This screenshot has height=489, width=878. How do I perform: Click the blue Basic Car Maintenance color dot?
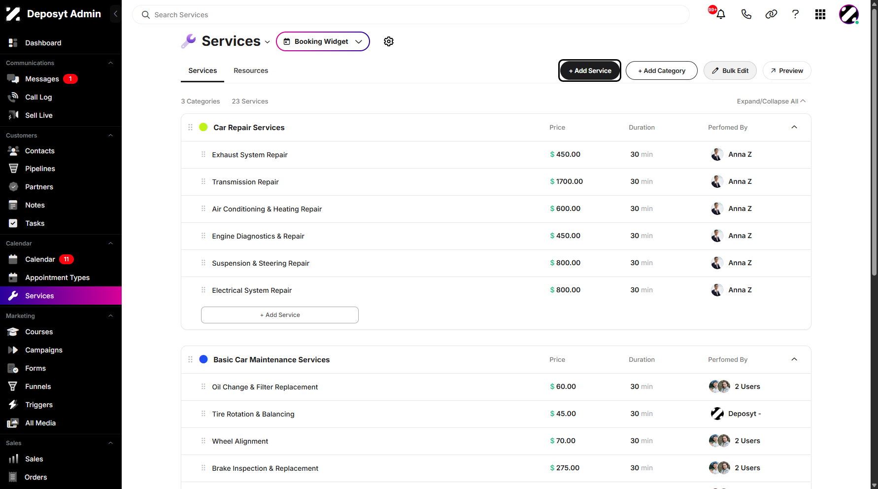[203, 359]
